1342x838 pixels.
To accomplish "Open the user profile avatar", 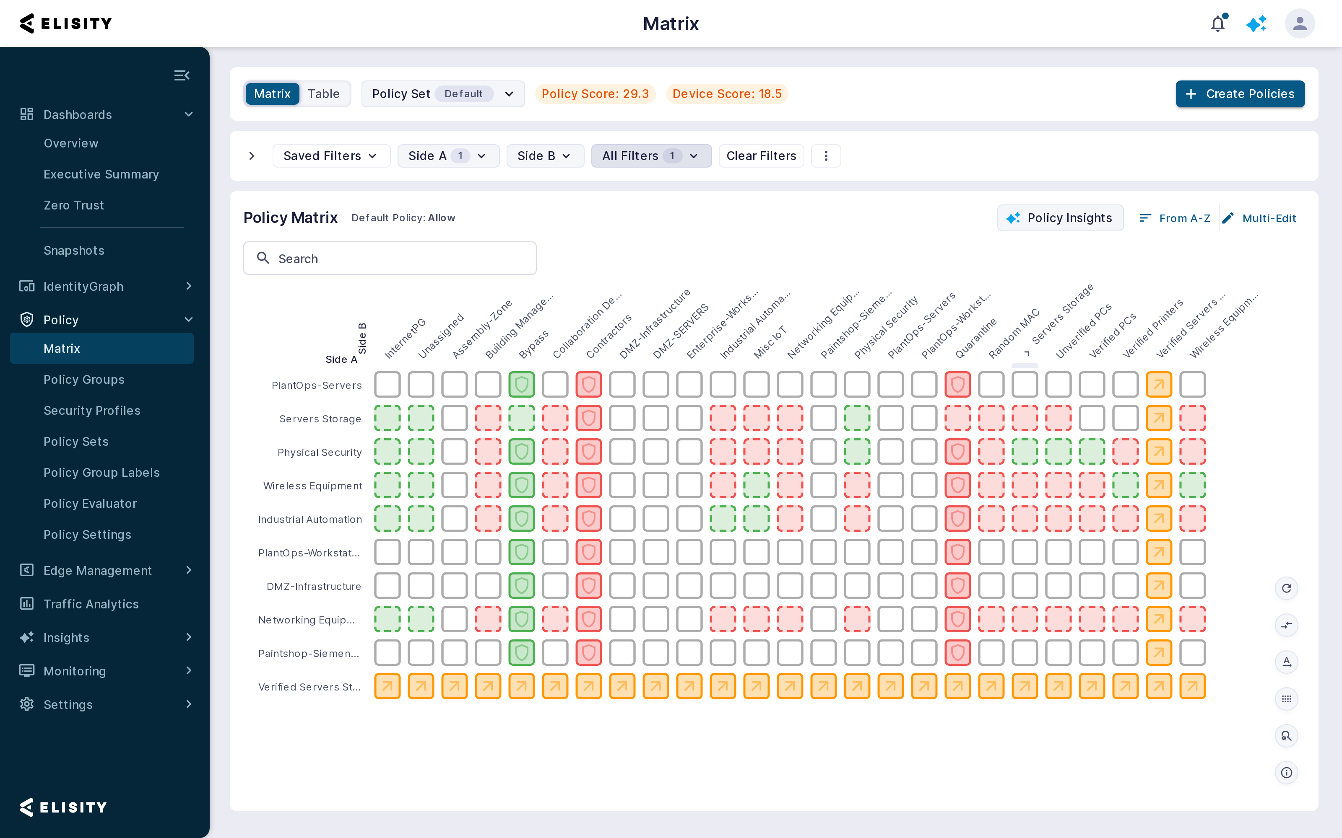I will (x=1300, y=23).
